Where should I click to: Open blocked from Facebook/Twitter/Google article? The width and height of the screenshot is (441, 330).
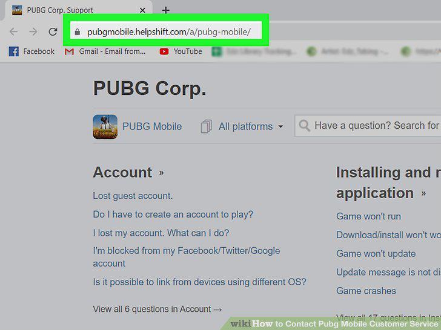(x=187, y=257)
